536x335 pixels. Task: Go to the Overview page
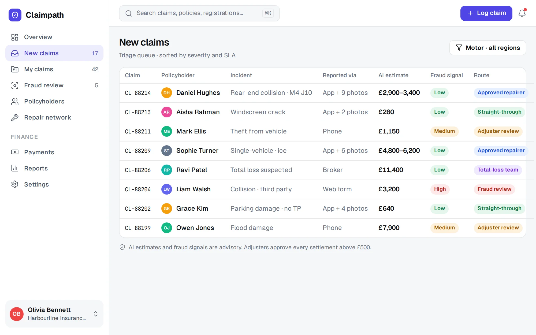(x=54, y=37)
